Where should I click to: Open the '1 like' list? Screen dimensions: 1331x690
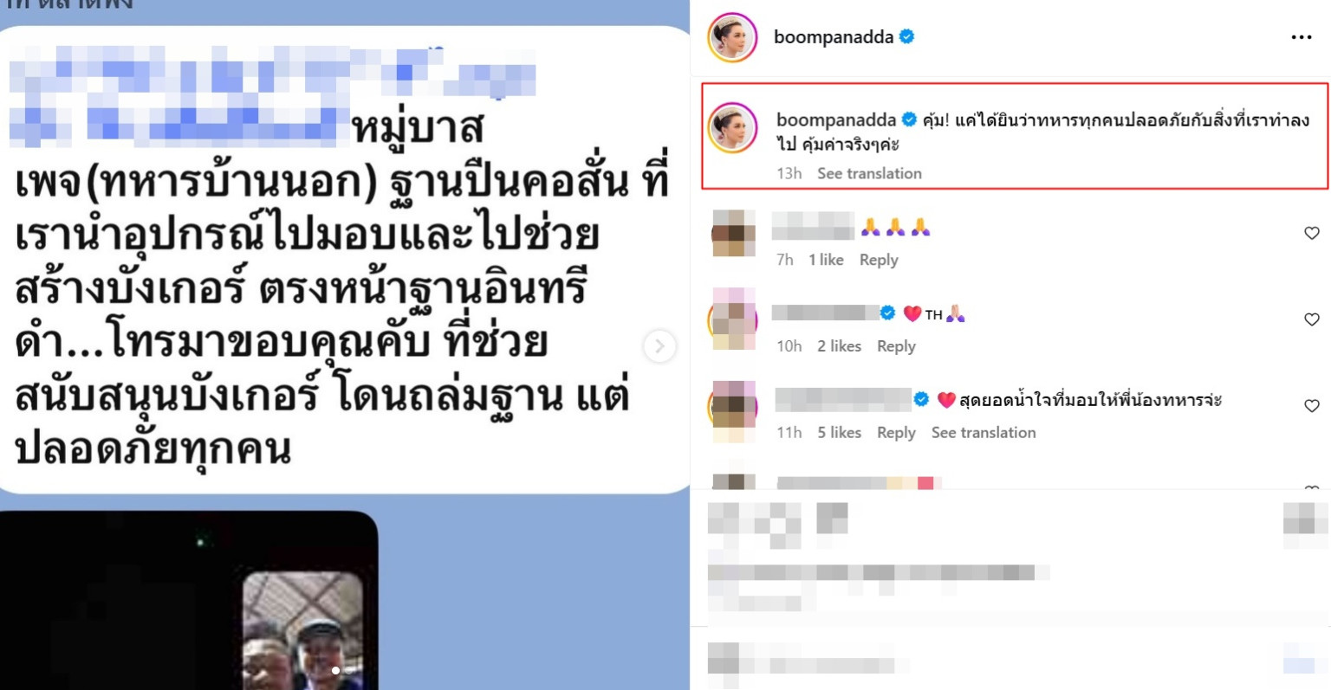click(x=826, y=260)
